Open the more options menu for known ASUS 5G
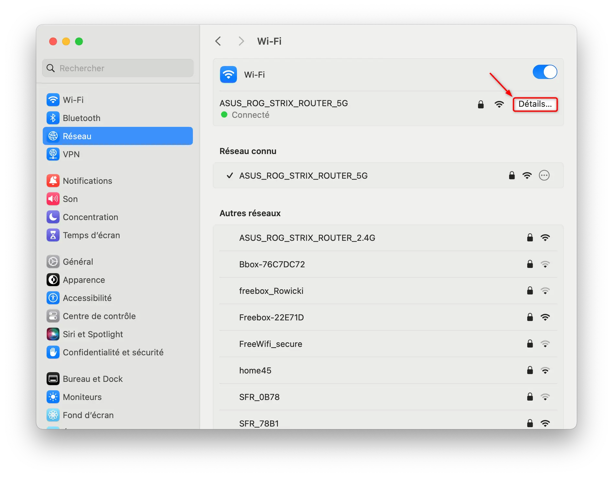Viewport: 613px width, 477px height. 544,175
